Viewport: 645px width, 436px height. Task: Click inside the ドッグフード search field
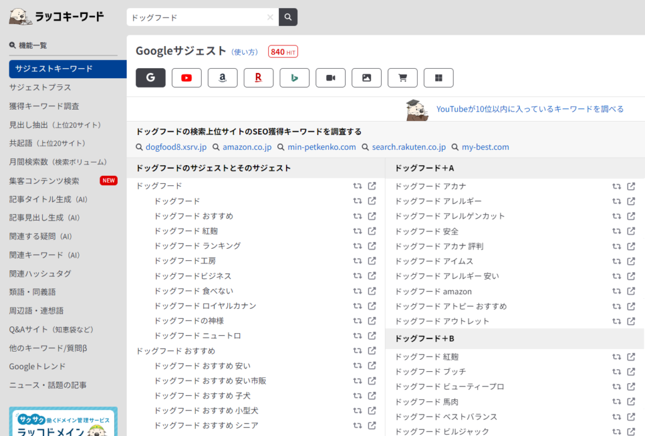pos(195,17)
